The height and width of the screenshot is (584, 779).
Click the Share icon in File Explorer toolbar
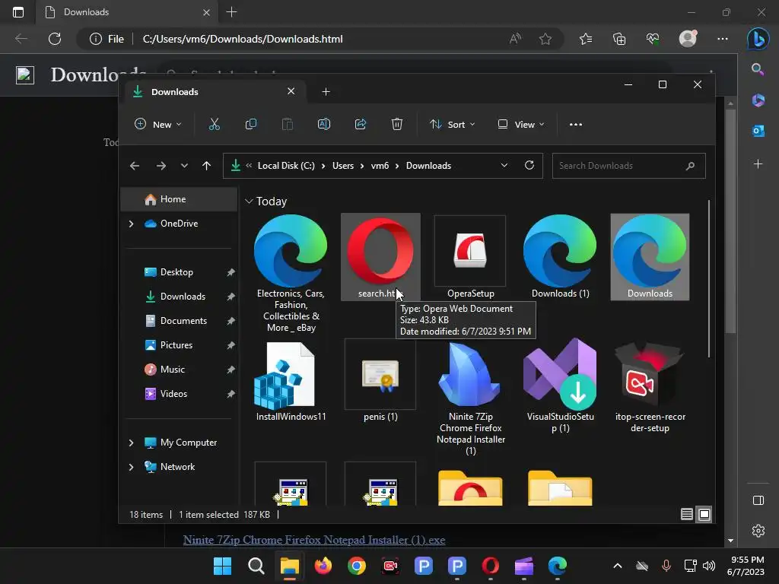coord(360,124)
